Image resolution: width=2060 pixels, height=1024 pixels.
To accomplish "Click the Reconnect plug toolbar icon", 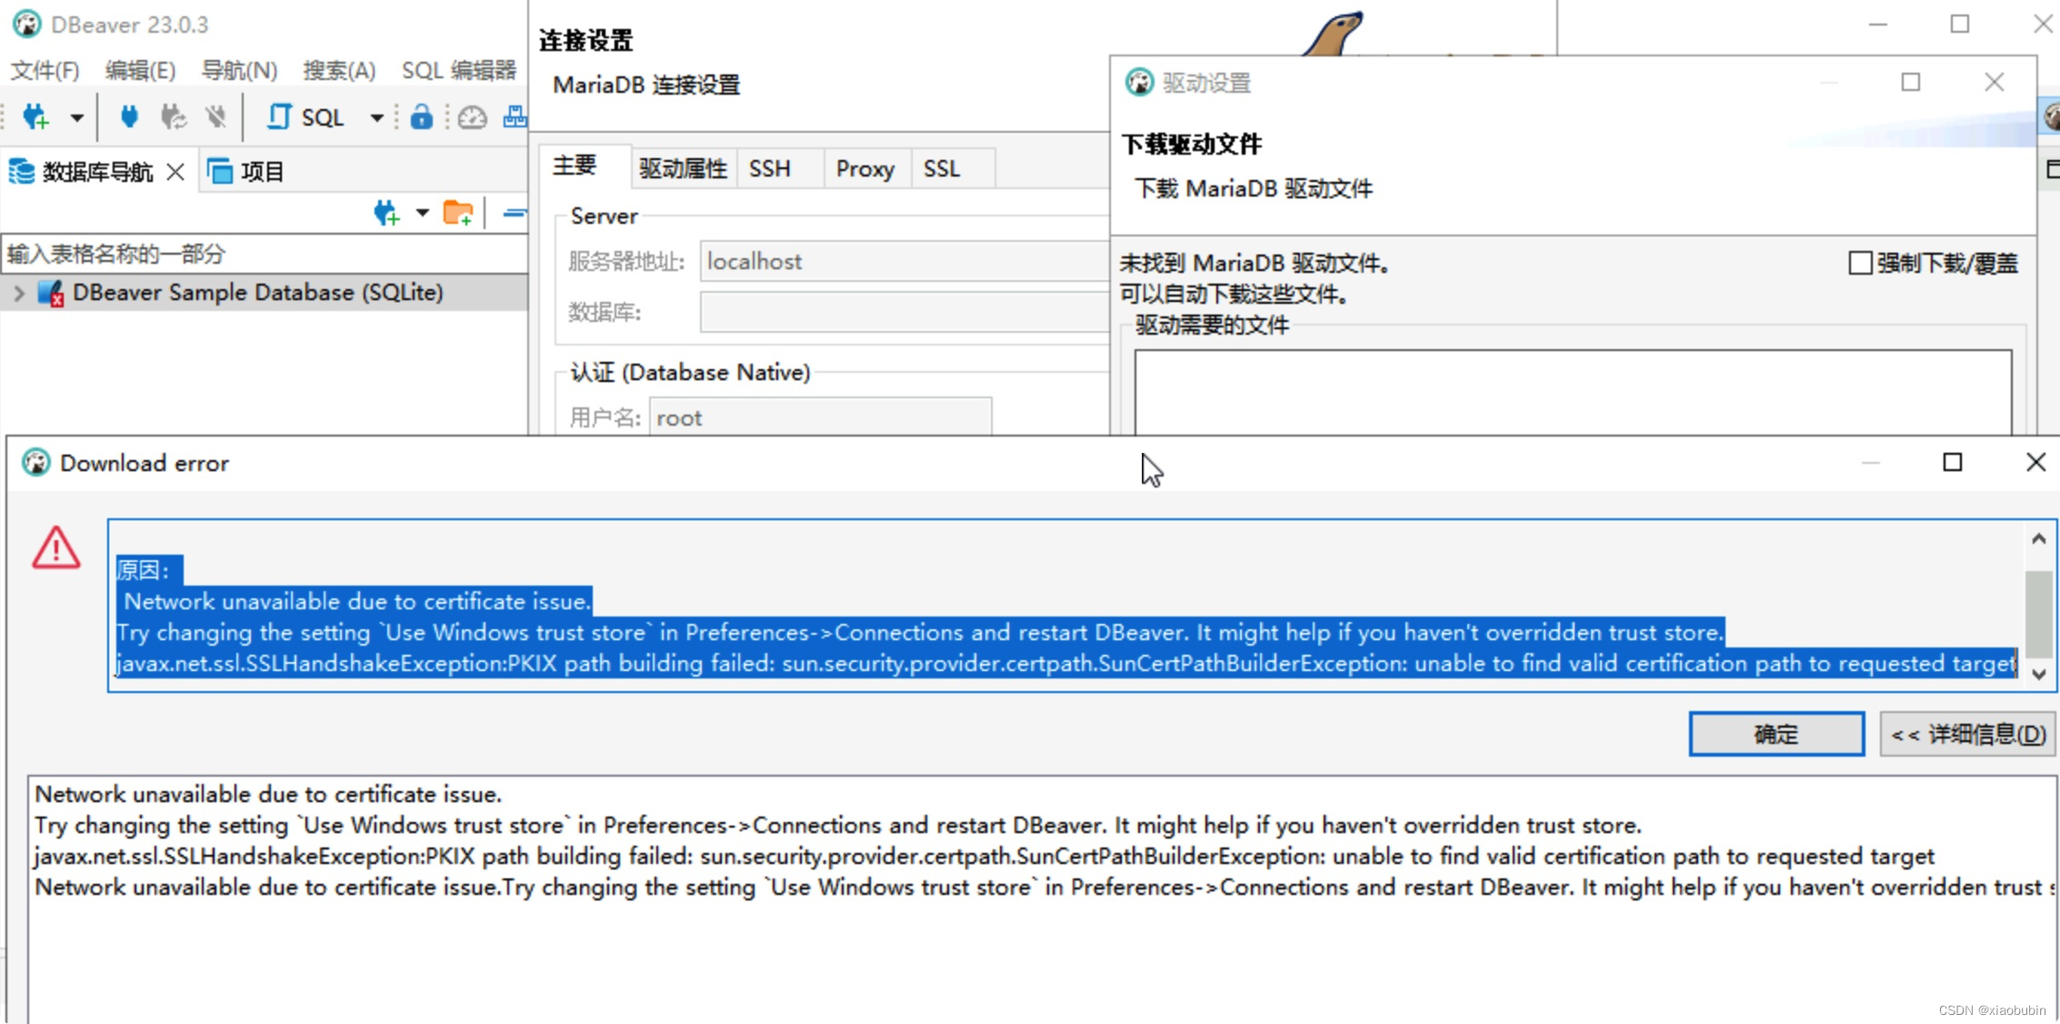I will [173, 117].
